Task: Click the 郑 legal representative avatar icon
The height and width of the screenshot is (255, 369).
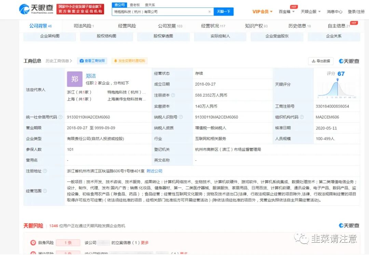Action: pyautogui.click(x=74, y=79)
